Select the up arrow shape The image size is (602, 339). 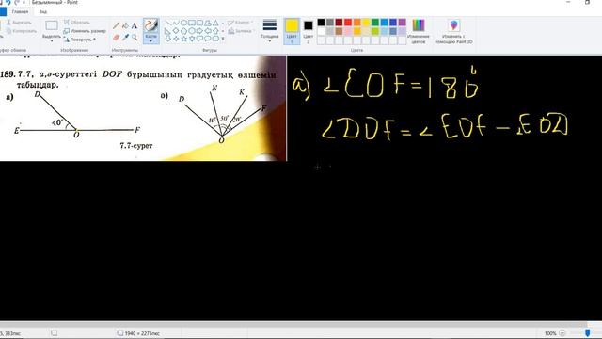click(215, 31)
